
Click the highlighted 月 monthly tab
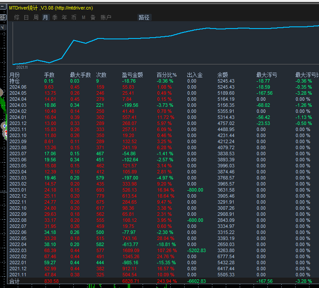[x=45, y=17]
